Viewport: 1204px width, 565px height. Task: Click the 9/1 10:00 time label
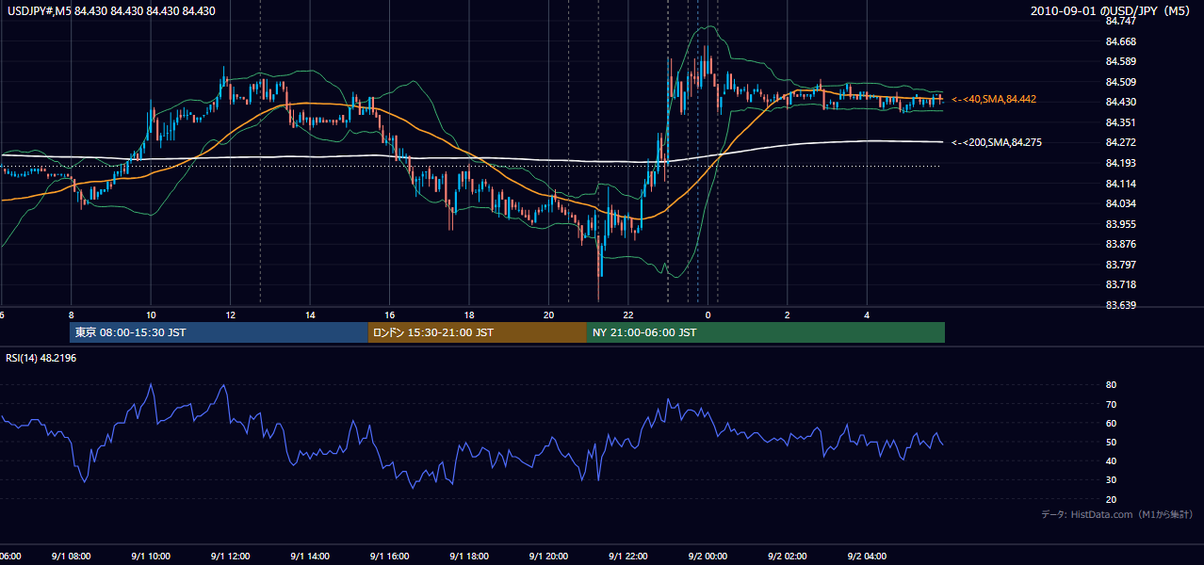[x=151, y=557]
